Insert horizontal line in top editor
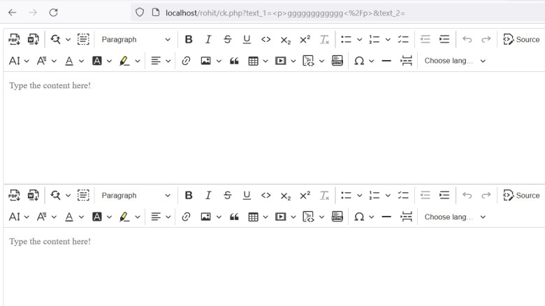Viewport: 545px width, 306px height. pyautogui.click(x=386, y=61)
